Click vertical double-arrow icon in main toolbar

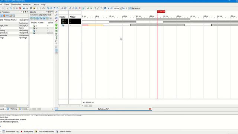click(x=95, y=8)
